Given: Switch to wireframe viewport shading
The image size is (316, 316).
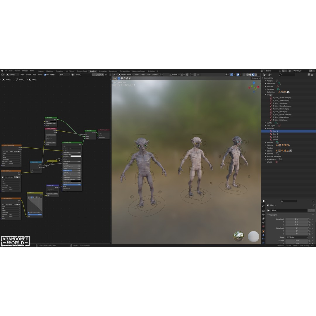Looking at the screenshot, I should [x=248, y=75].
